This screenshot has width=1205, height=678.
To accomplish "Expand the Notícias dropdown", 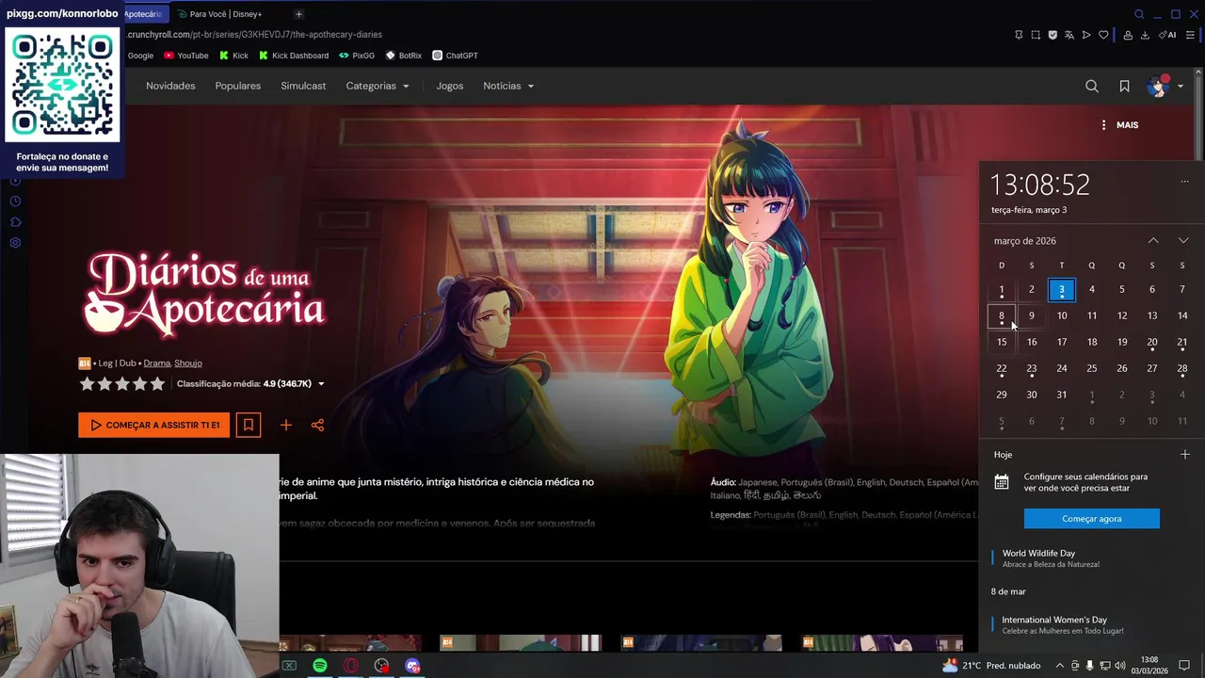I will tap(508, 86).
